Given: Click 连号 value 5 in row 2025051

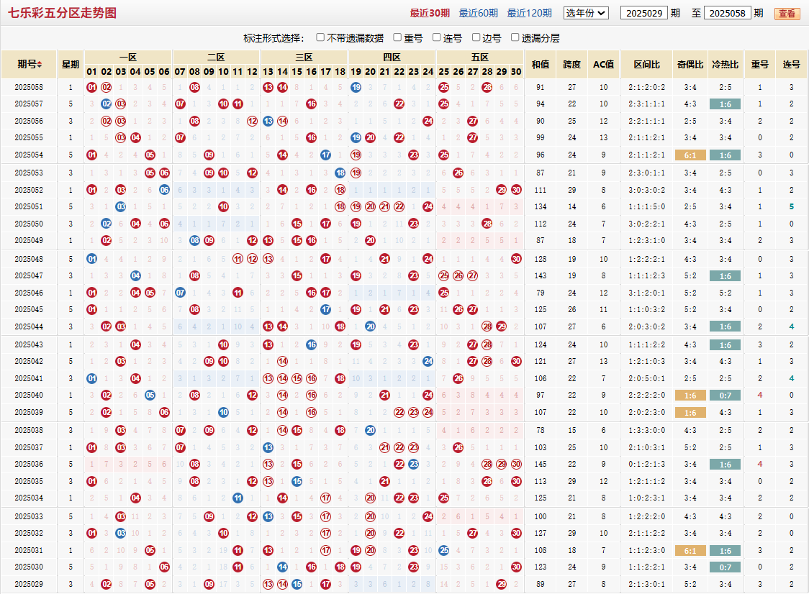Looking at the screenshot, I should click(792, 207).
